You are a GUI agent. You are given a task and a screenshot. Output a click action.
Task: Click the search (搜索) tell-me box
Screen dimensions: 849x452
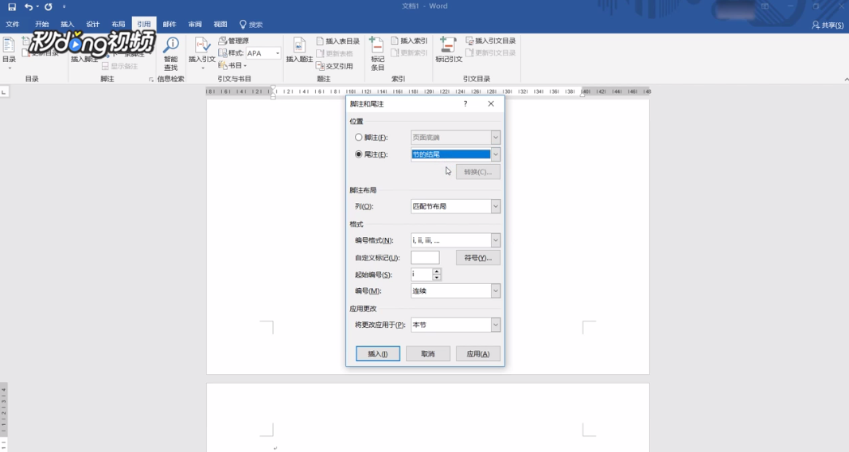[251, 25]
